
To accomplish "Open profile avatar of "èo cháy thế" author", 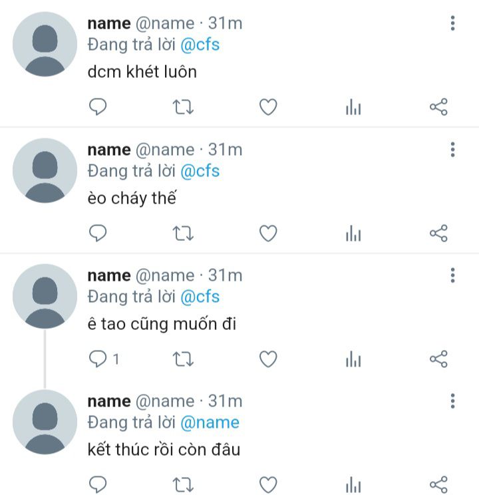I will [x=45, y=170].
